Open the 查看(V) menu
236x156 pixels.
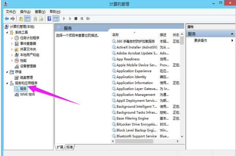40,12
